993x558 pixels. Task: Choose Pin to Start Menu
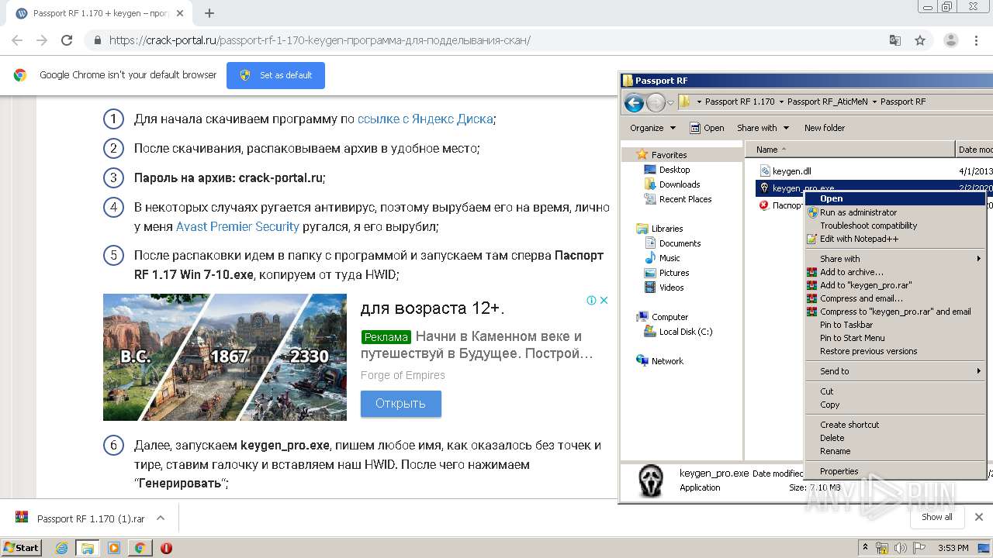point(894,338)
